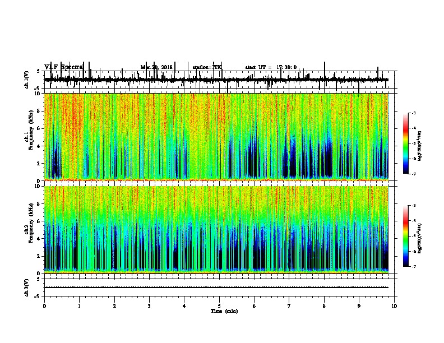Click ch.2 frequency axis tick '4'
The image size is (444, 343).
pos(40,239)
